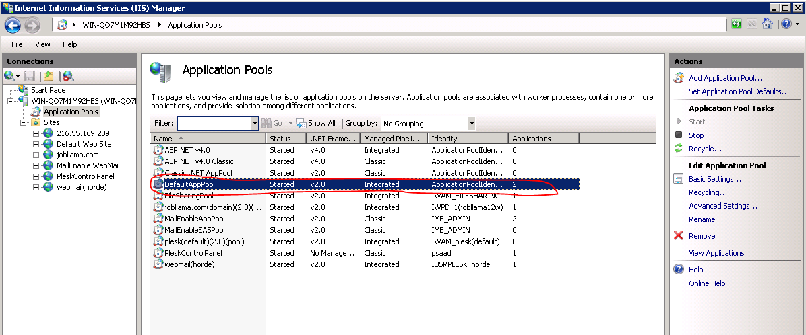Open the View menu
806x335 pixels.
click(42, 44)
